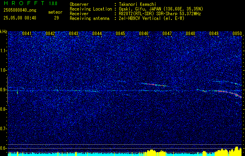Click the 0845 time marker

pos(120,34)
